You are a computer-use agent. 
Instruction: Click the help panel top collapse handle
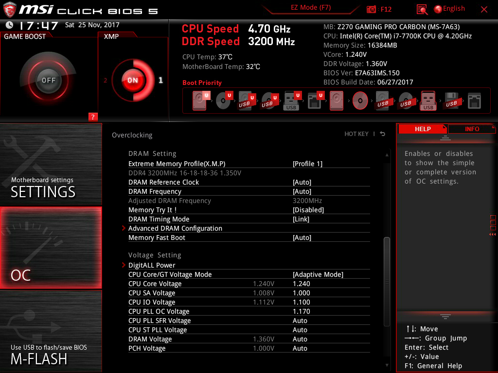point(445,137)
